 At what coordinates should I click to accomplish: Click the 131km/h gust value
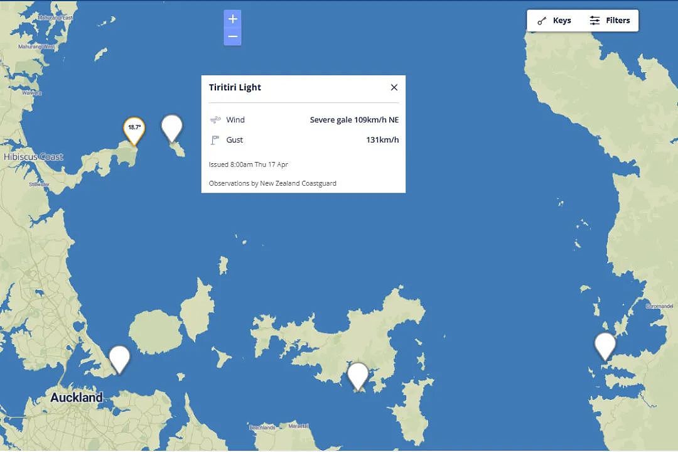[382, 140]
